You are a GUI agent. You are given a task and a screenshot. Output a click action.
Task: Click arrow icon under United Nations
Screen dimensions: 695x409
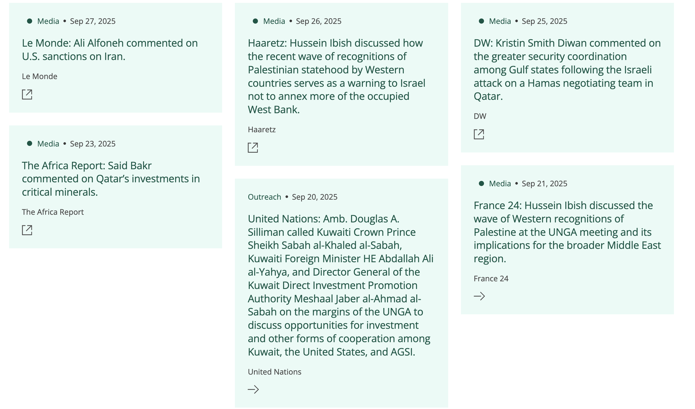tap(253, 389)
